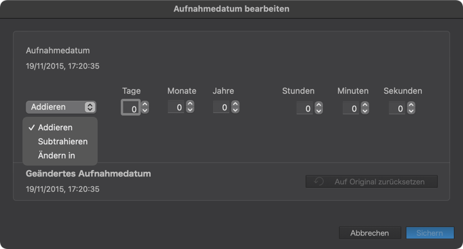Select the Stunden number field
Screen dimensions: 463x249
pos(305,108)
